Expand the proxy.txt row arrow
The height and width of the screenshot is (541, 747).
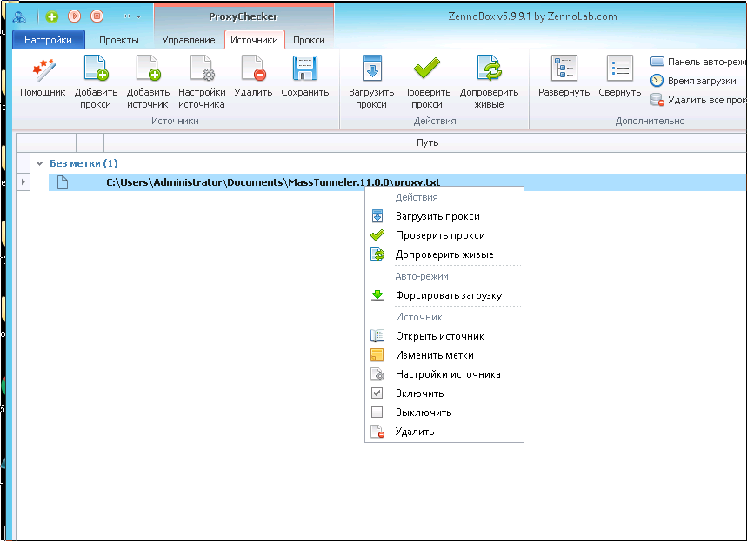23,181
